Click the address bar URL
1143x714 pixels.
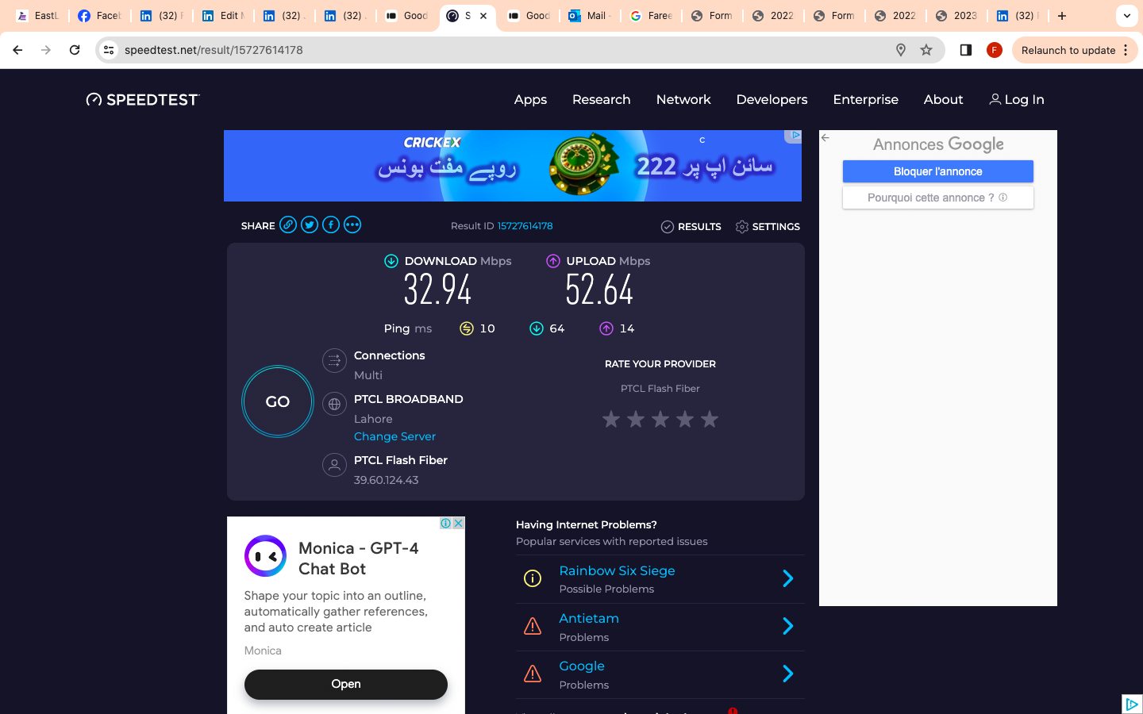(x=214, y=50)
